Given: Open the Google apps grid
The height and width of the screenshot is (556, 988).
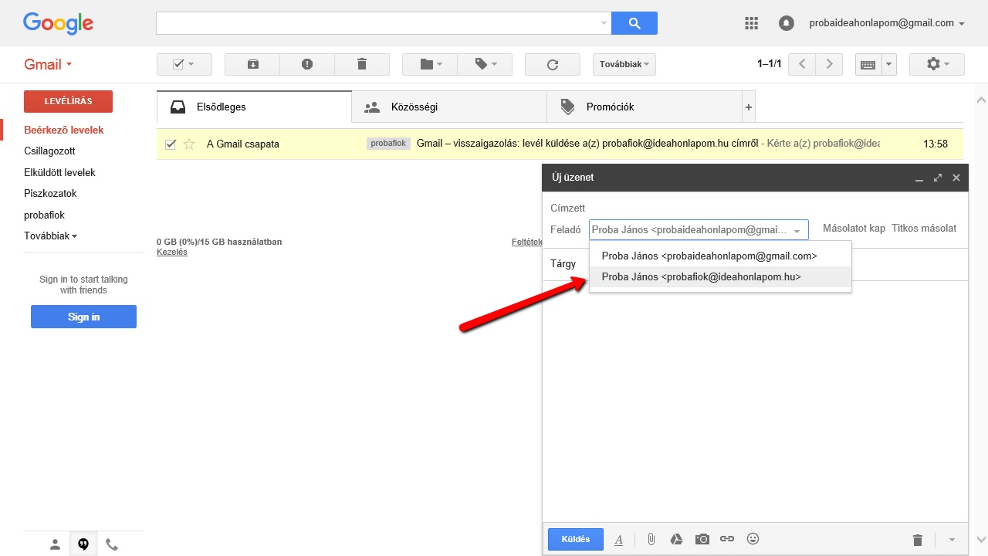Looking at the screenshot, I should click(x=751, y=23).
